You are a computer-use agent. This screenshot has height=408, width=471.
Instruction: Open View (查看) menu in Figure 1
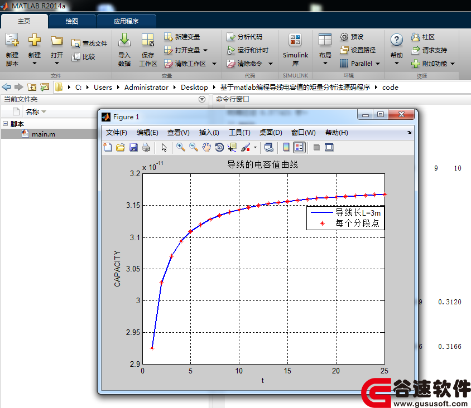tap(179, 133)
